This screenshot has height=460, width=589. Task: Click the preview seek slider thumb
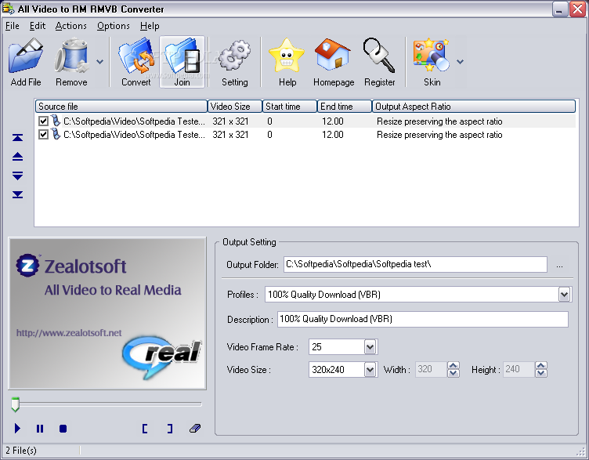15,404
